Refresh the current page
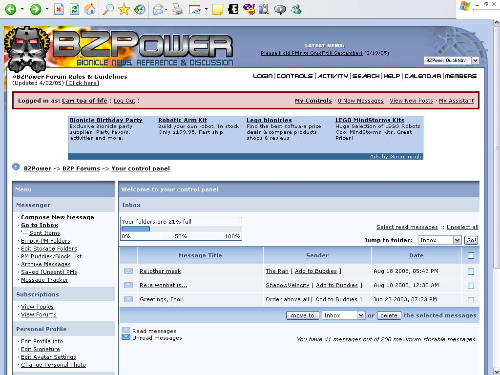 [74, 9]
